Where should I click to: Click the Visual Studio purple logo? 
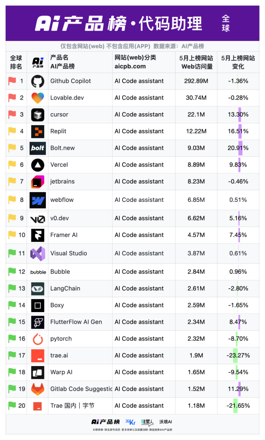38,253
